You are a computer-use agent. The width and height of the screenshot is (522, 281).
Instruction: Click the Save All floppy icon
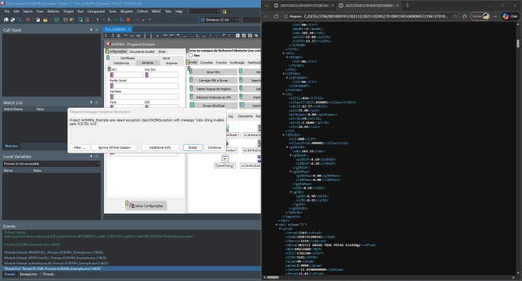(x=65, y=19)
